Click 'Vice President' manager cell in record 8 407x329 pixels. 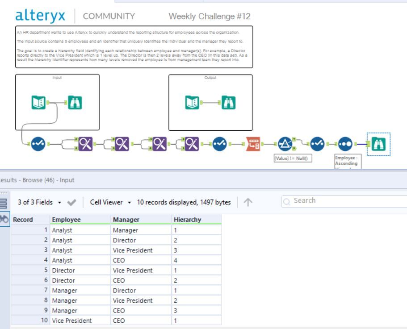(x=141, y=300)
